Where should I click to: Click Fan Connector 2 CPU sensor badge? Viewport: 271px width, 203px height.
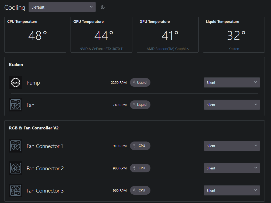tap(140, 168)
